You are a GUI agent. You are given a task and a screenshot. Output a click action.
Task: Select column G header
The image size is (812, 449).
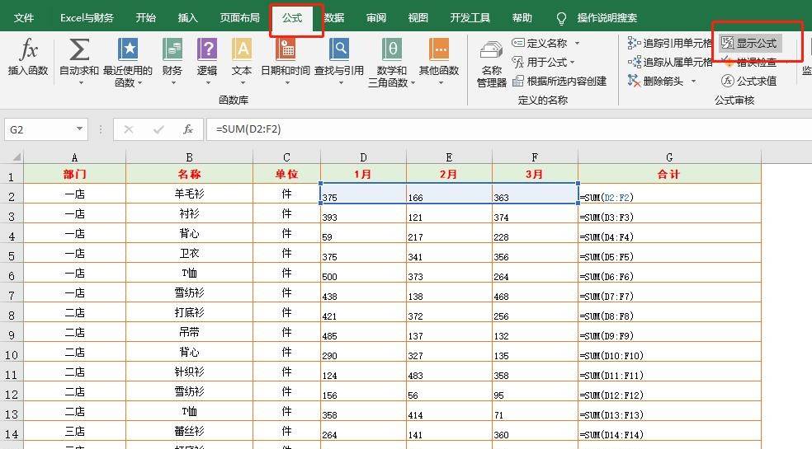click(669, 157)
